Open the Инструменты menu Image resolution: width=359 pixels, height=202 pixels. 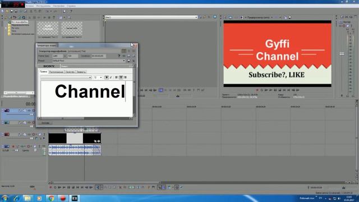click(43, 6)
